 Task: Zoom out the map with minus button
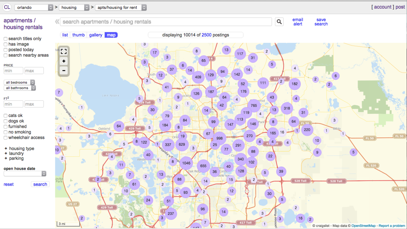64,71
